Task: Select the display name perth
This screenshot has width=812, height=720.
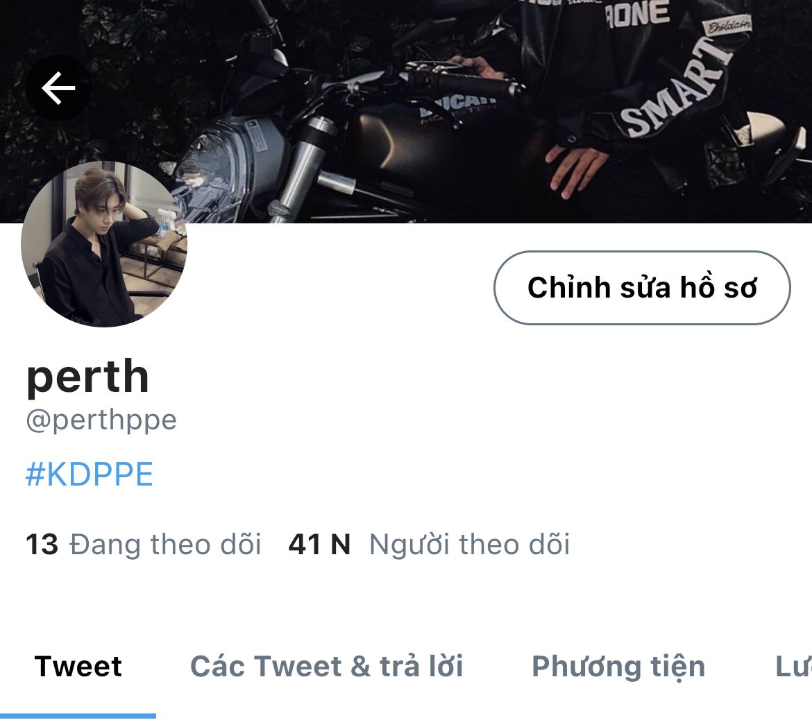Action: click(87, 377)
